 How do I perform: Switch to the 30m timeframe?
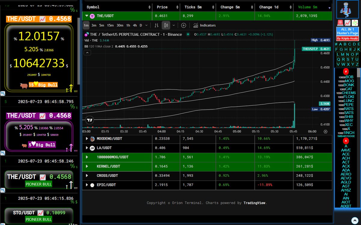click(120, 25)
